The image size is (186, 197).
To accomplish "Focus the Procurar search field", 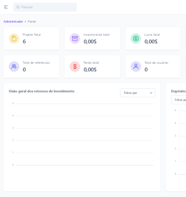I will 45,7.
